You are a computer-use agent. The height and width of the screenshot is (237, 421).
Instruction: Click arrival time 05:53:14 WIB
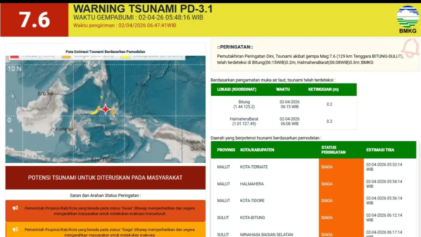[x=384, y=167]
